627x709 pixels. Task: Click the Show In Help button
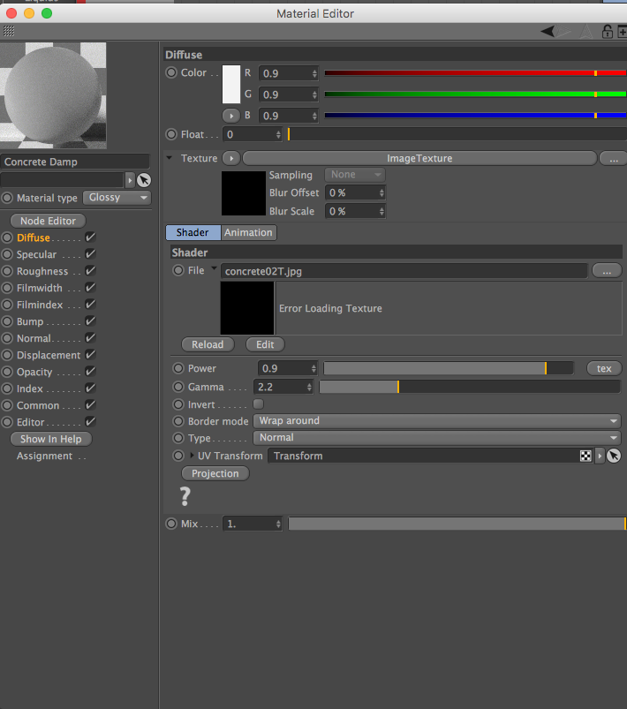point(51,439)
